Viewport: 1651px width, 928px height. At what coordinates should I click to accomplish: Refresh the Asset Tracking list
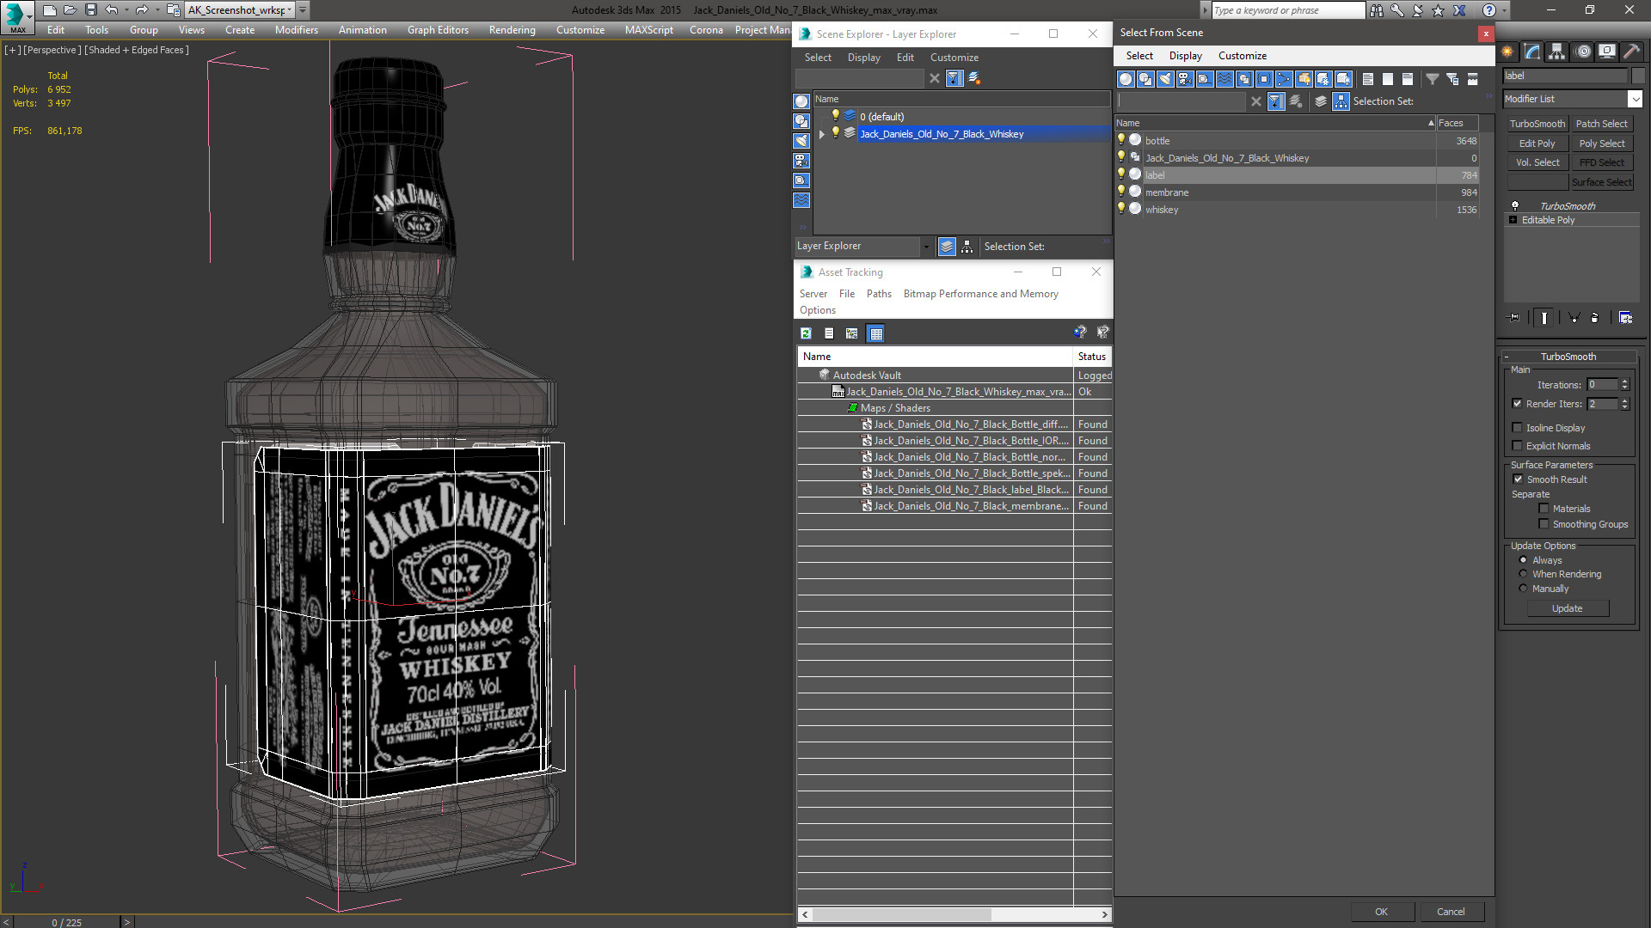806,333
